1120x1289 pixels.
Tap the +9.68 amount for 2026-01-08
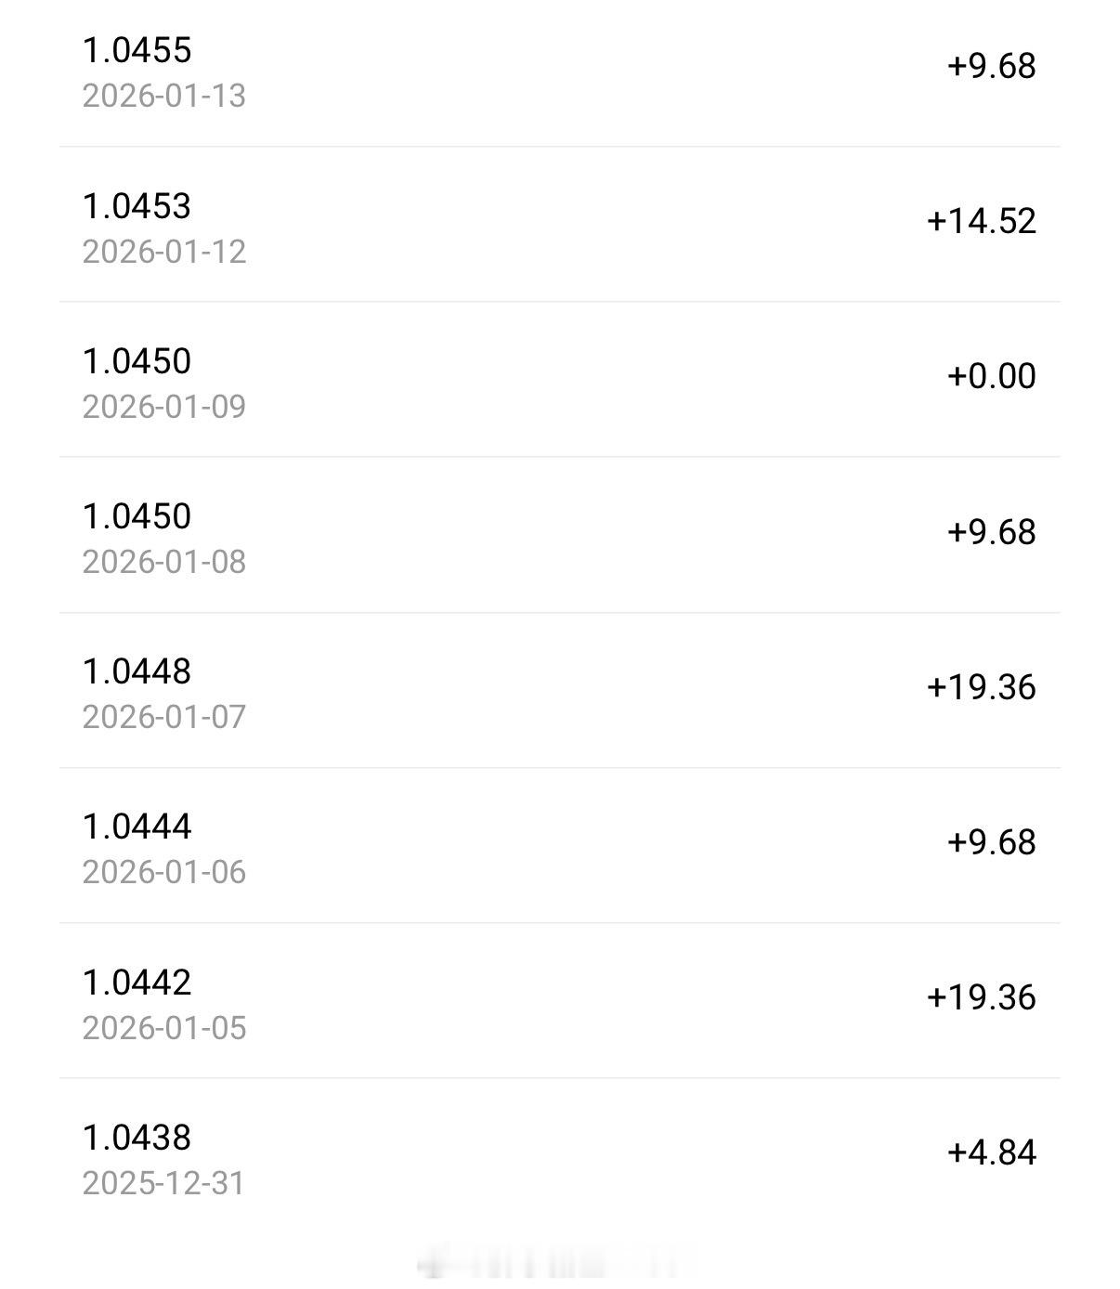992,532
